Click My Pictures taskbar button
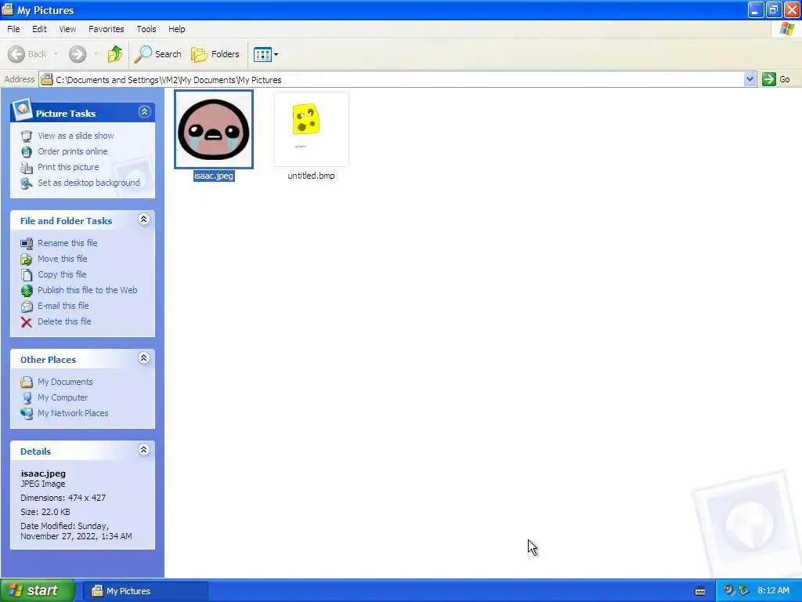The image size is (802, 602). (145, 591)
